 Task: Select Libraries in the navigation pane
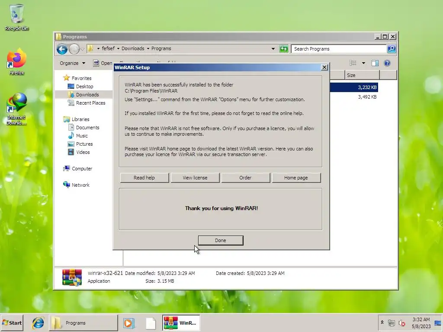76,119
